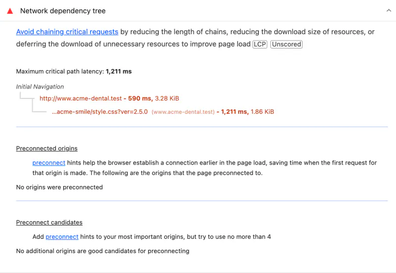
Task: Click the Preconnected origins heading
Action: coord(47,148)
